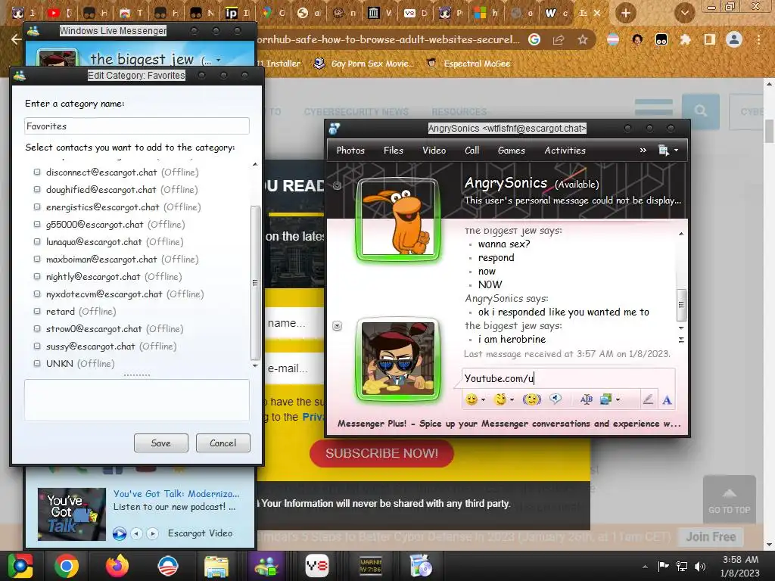Viewport: 775px width, 581px height.
Task: Click the Chrome page vertical scrollbar
Action: point(769,131)
